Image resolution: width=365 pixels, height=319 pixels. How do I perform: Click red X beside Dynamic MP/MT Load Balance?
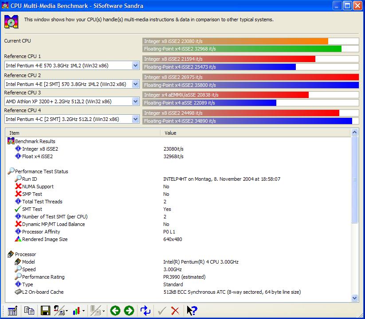pos(18,224)
